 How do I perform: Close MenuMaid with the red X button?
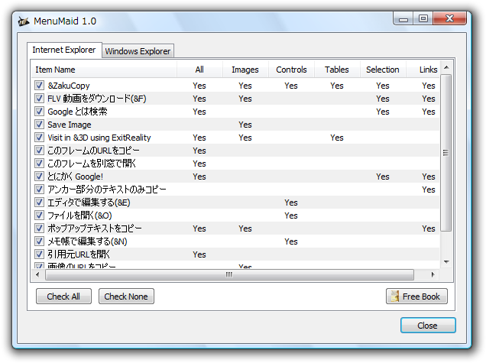click(x=450, y=18)
